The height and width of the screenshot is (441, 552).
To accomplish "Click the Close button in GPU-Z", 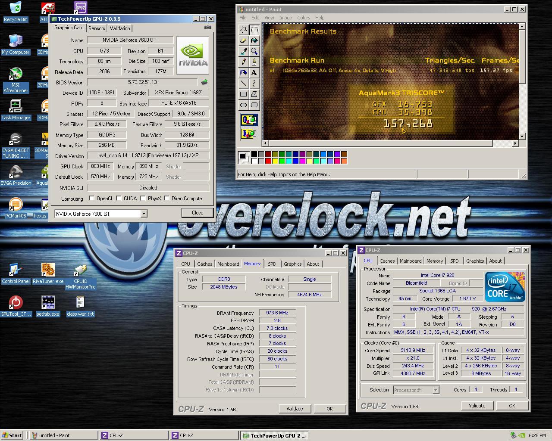I will [x=198, y=213].
